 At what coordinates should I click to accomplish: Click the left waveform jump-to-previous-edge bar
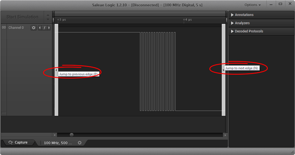point(56,70)
